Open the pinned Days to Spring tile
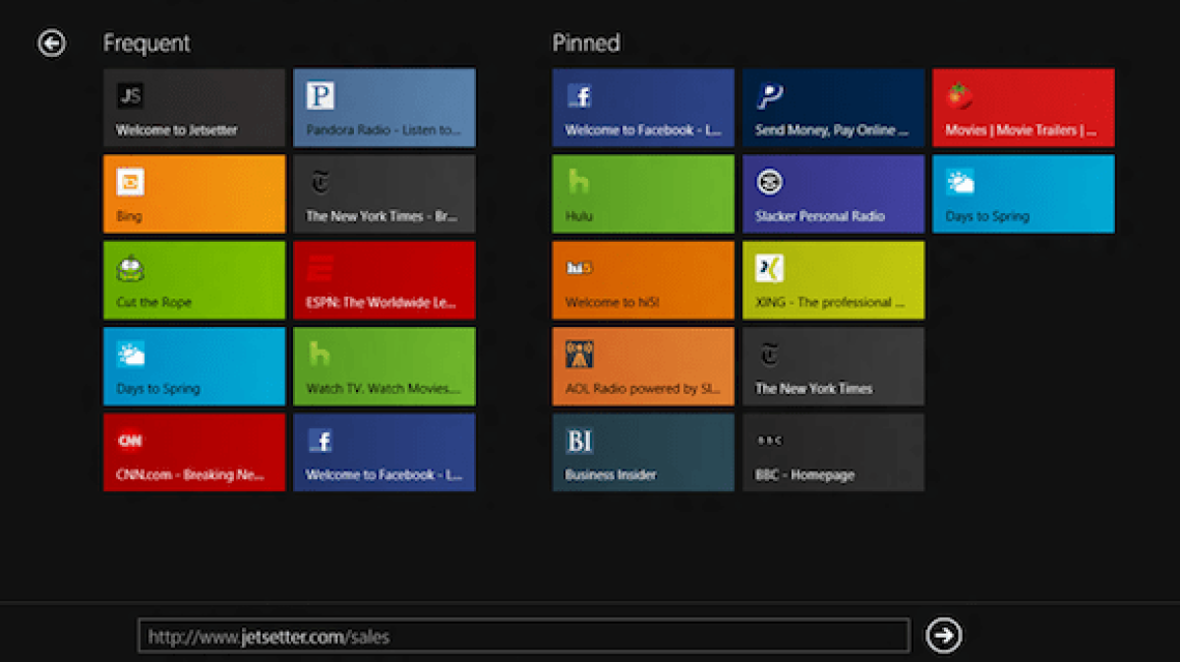1180x662 pixels. pos(1023,194)
